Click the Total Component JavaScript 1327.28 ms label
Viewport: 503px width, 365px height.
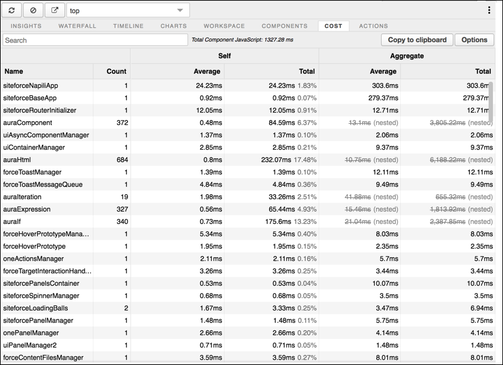pyautogui.click(x=242, y=40)
